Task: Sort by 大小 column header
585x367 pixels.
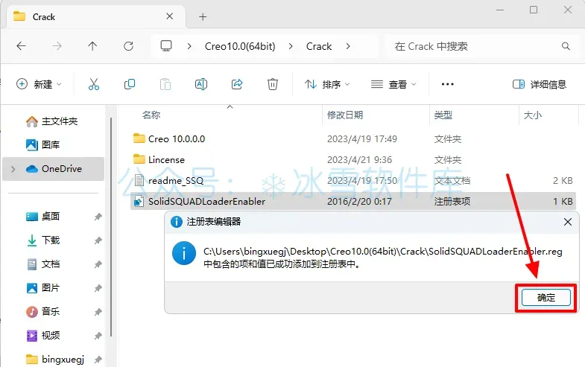Action: (x=533, y=115)
